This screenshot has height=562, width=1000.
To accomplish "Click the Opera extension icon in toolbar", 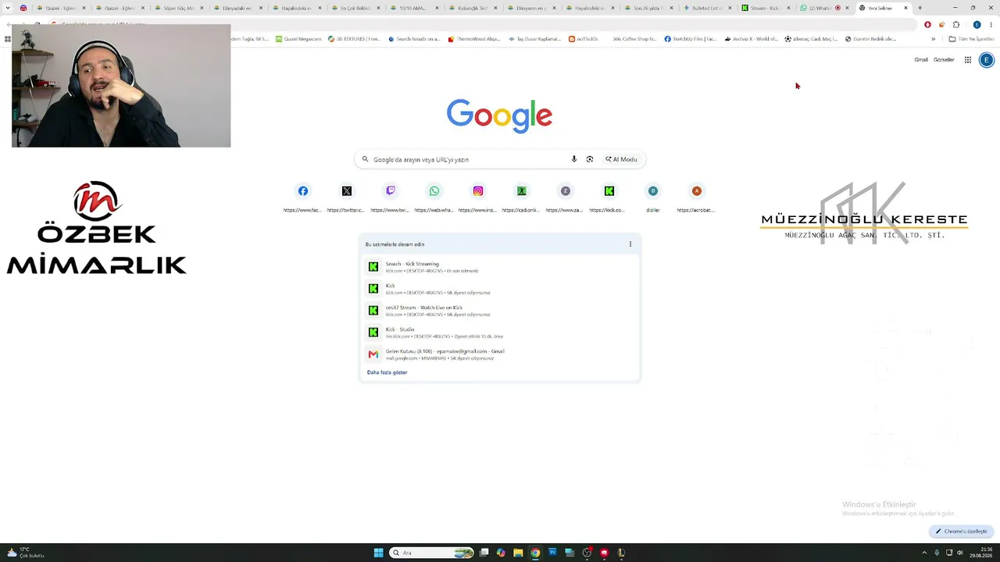I will point(927,25).
